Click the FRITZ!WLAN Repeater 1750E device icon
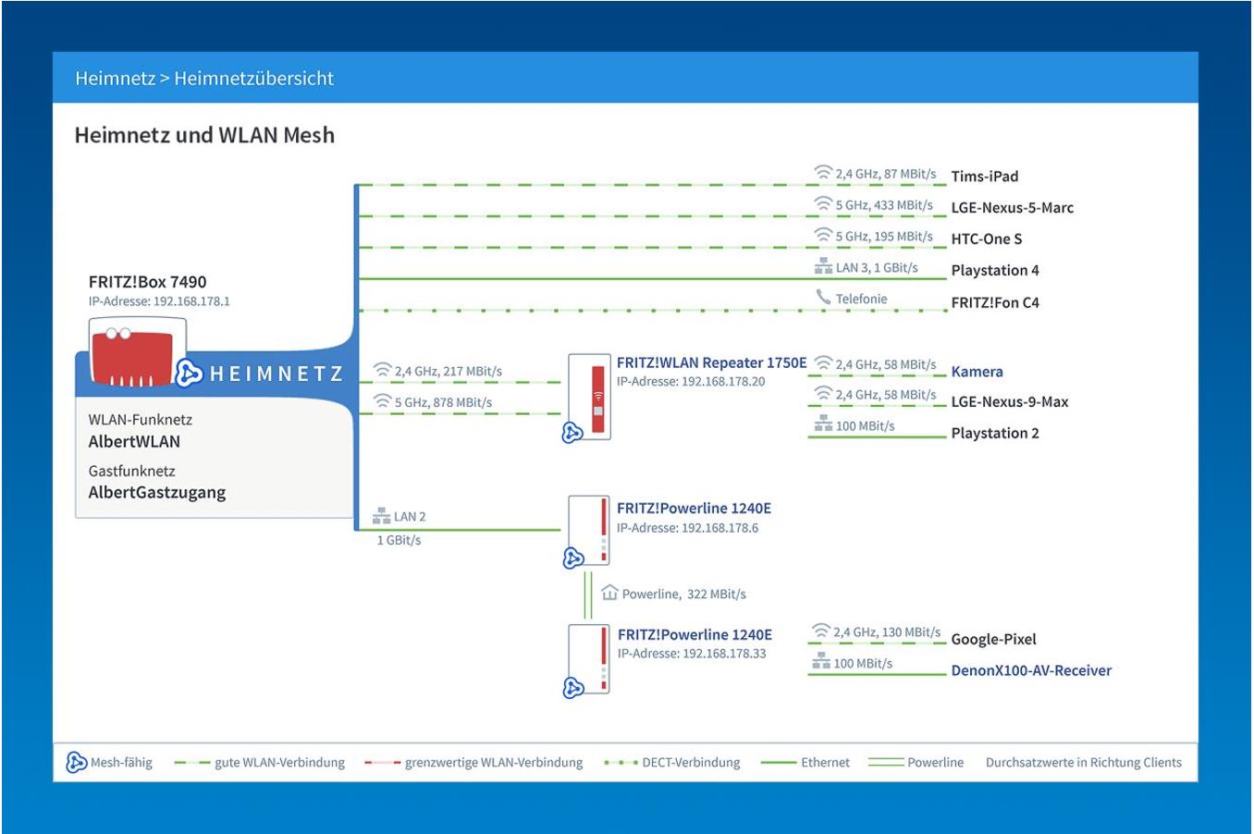 coord(589,395)
